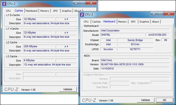Click the Side Band field
176x105 pixels.
tap(120, 87)
